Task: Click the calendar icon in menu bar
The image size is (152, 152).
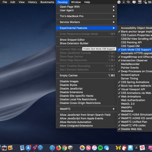Action: coord(140,2)
